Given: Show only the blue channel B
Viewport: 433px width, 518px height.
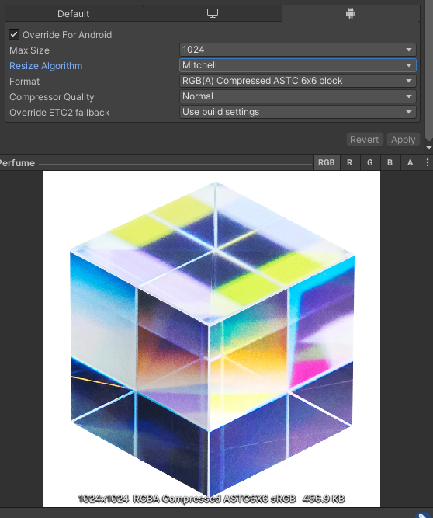Looking at the screenshot, I should point(390,162).
